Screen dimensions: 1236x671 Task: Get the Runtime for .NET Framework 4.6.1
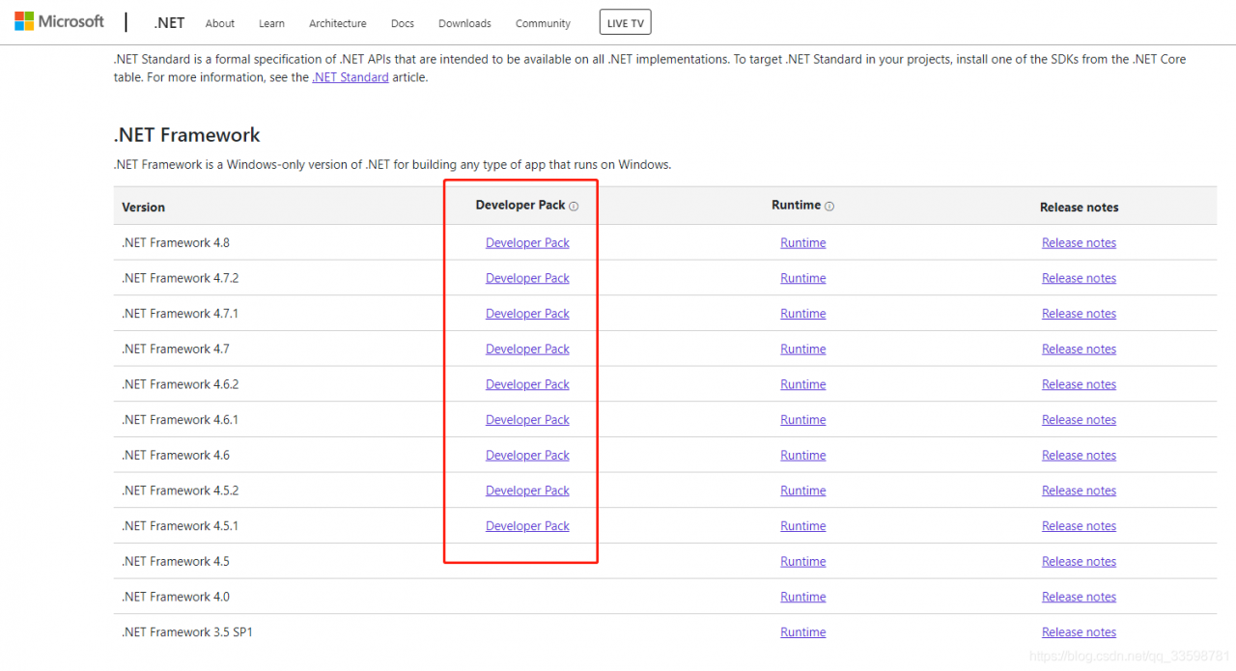pyautogui.click(x=803, y=420)
